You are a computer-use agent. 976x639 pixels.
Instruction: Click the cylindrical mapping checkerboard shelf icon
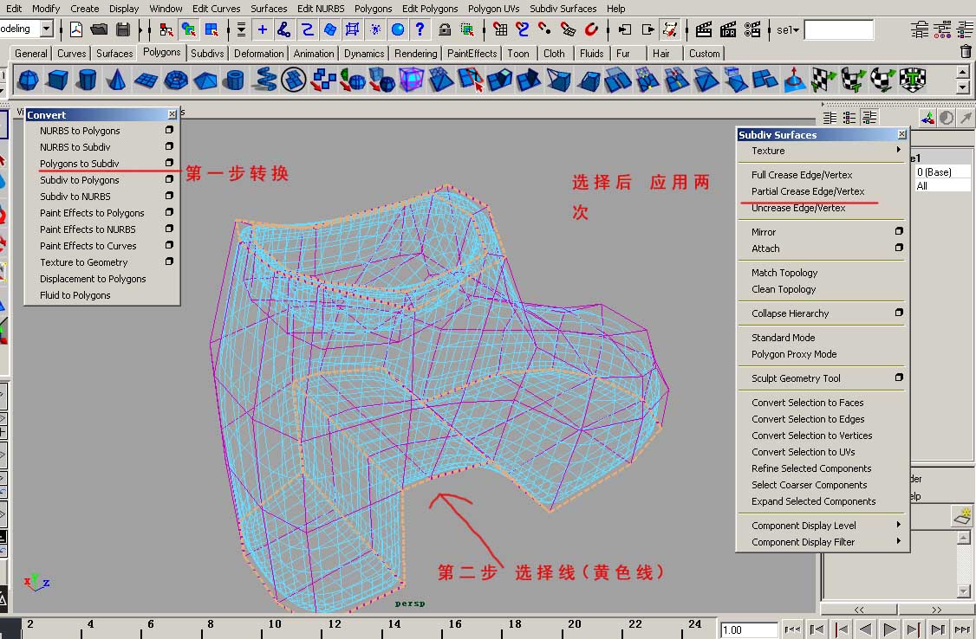click(x=854, y=81)
